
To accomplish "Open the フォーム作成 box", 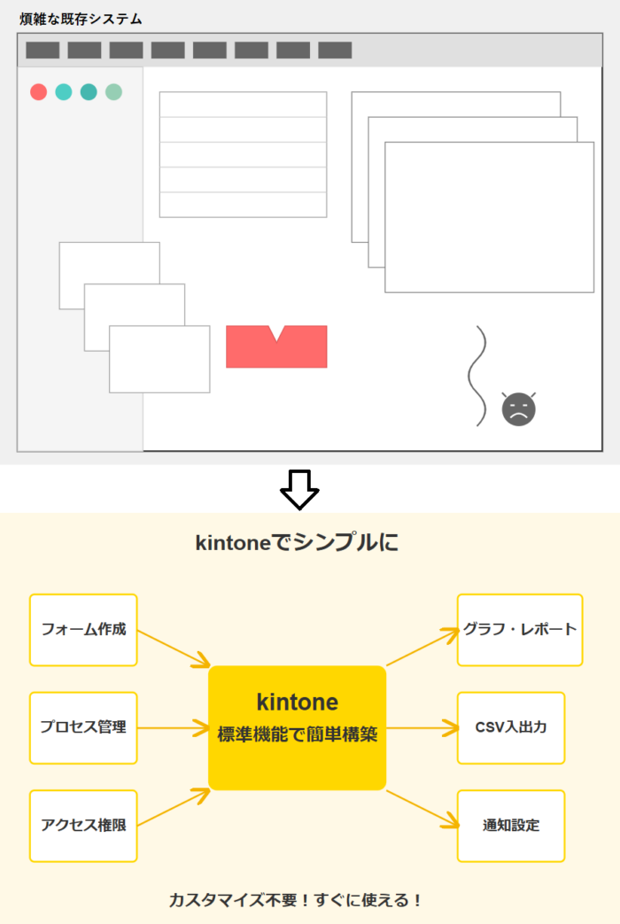I will 83,630.
